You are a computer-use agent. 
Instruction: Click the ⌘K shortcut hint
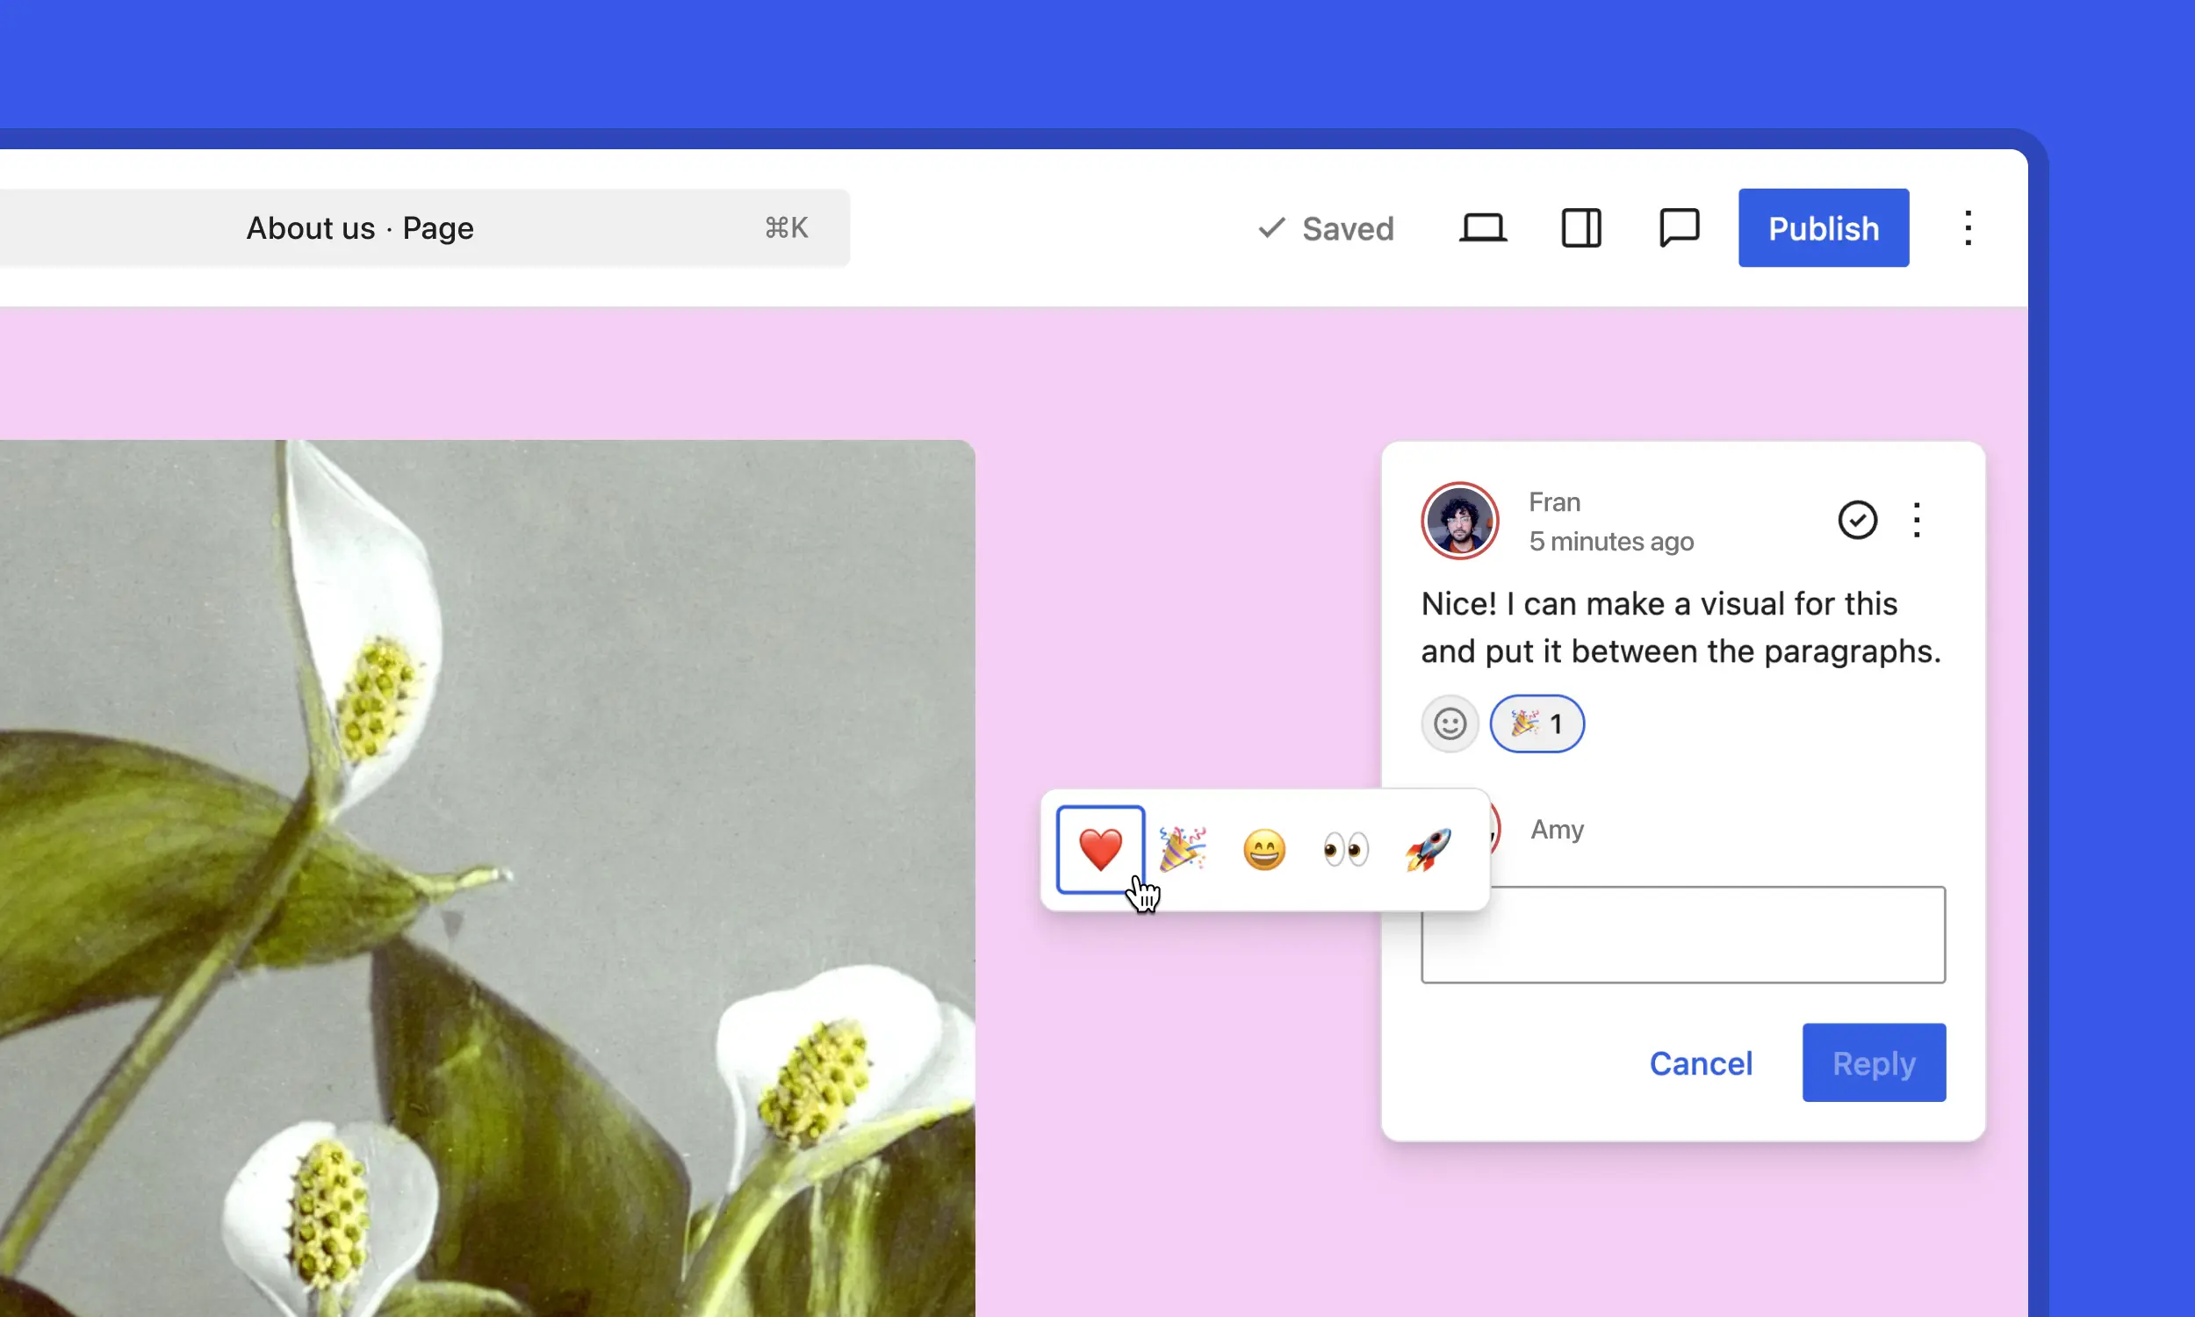tap(786, 228)
